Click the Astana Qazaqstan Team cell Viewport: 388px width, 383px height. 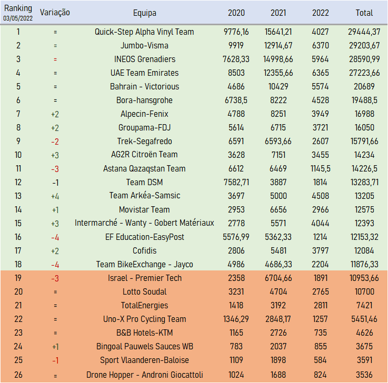tap(144, 168)
